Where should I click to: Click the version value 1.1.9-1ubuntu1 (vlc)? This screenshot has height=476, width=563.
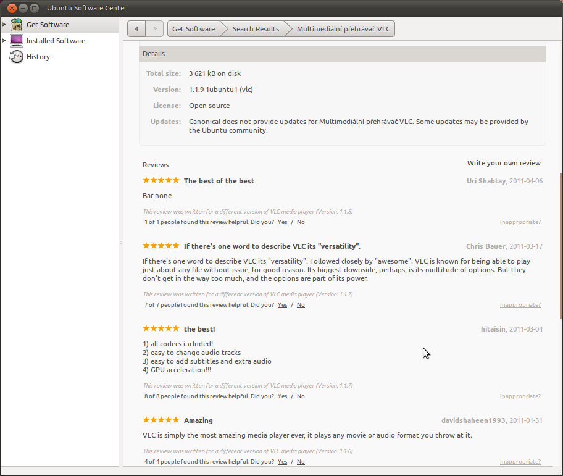coord(221,90)
